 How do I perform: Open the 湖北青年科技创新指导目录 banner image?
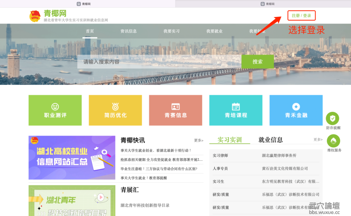72,200
